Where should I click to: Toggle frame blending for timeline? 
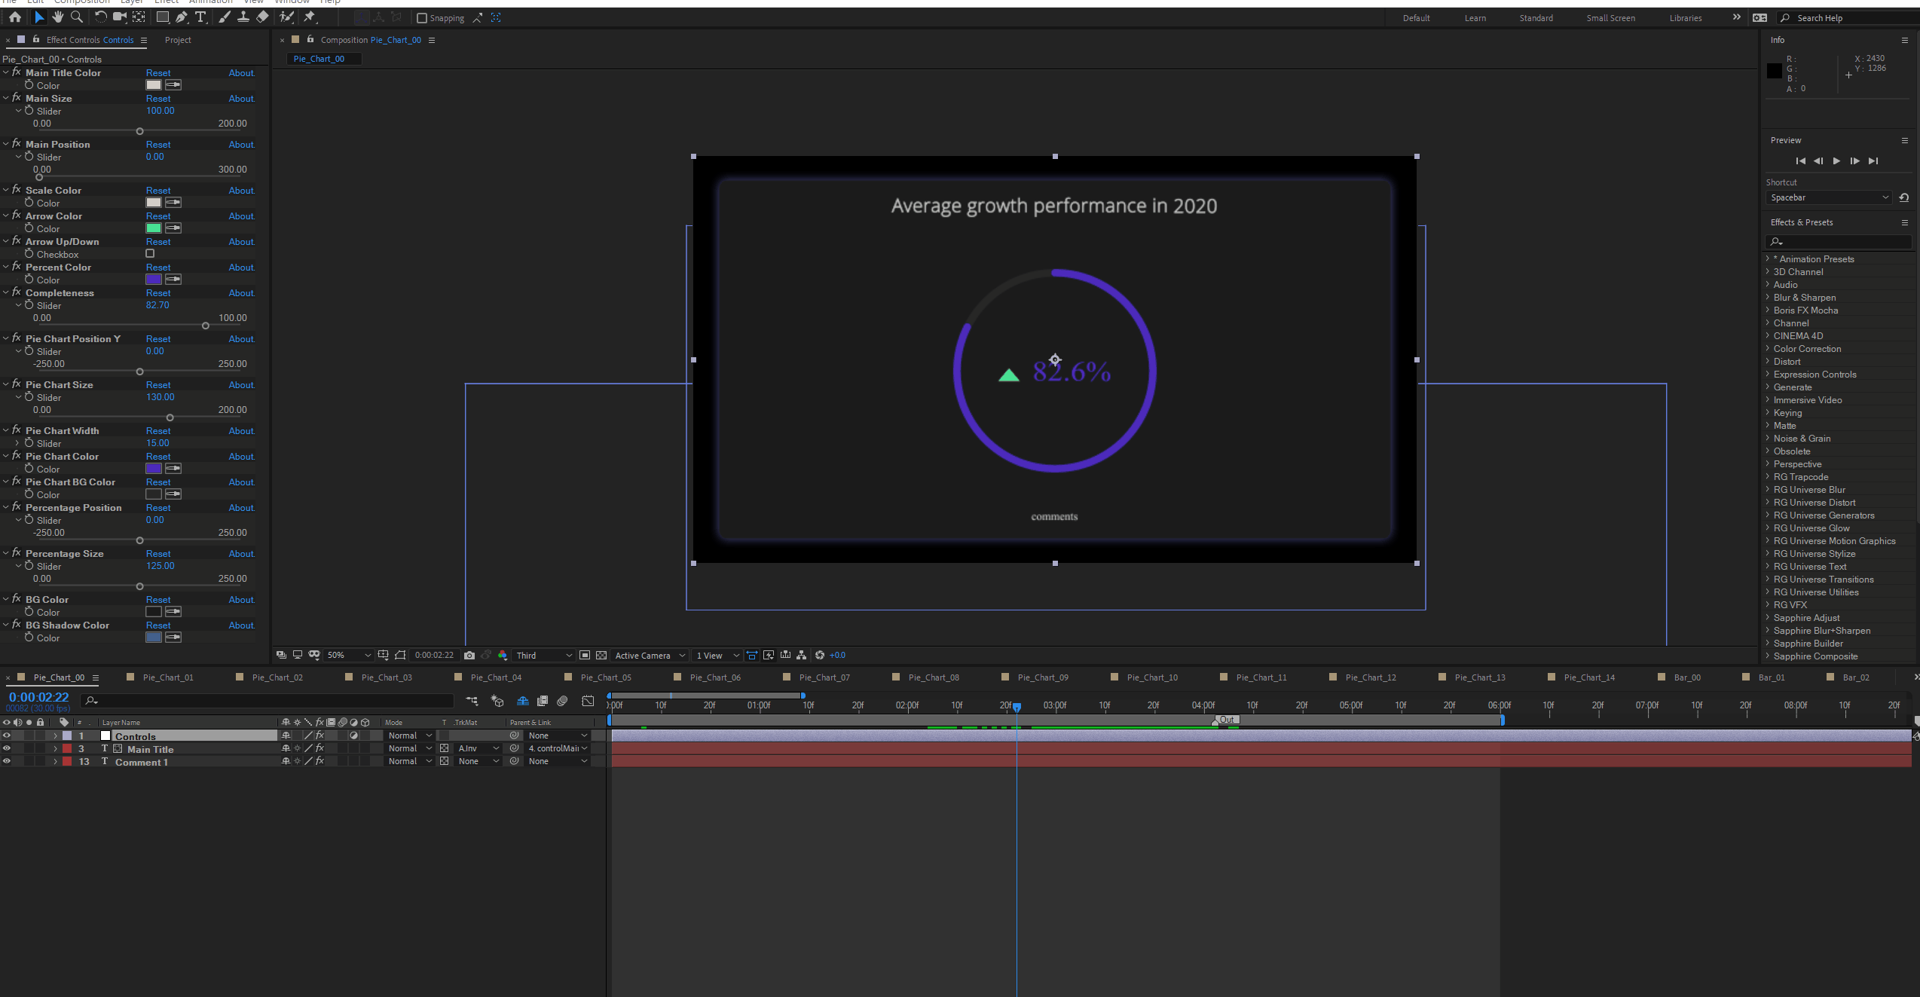click(543, 701)
